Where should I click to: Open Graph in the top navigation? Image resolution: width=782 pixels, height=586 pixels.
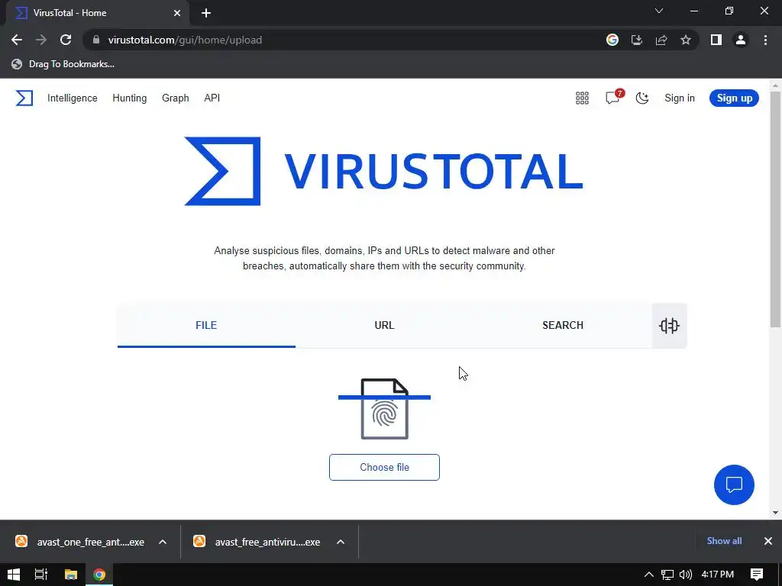click(176, 98)
